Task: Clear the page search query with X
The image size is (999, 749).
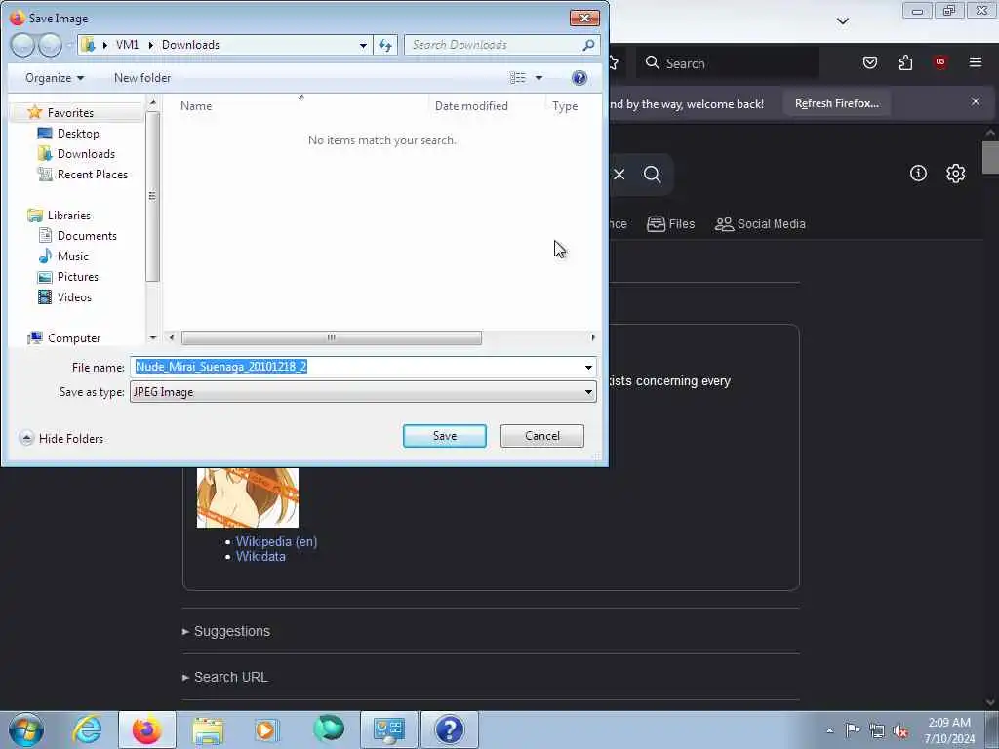Action: coord(619,174)
